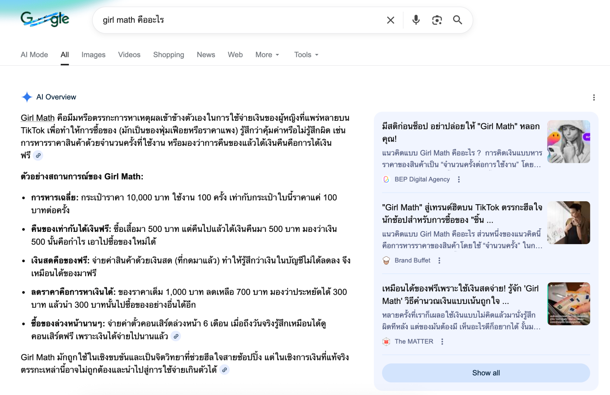610x395 pixels.
Task: Click inside the search query input field
Action: [208, 20]
